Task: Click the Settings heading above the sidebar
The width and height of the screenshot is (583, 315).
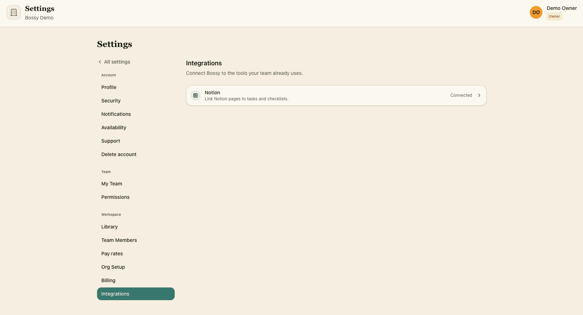Action: coord(115,44)
